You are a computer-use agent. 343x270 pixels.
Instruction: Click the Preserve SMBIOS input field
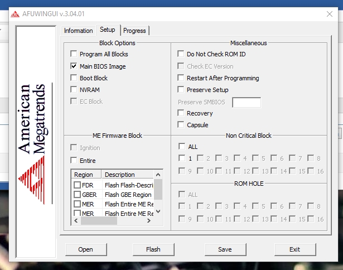[247, 103]
